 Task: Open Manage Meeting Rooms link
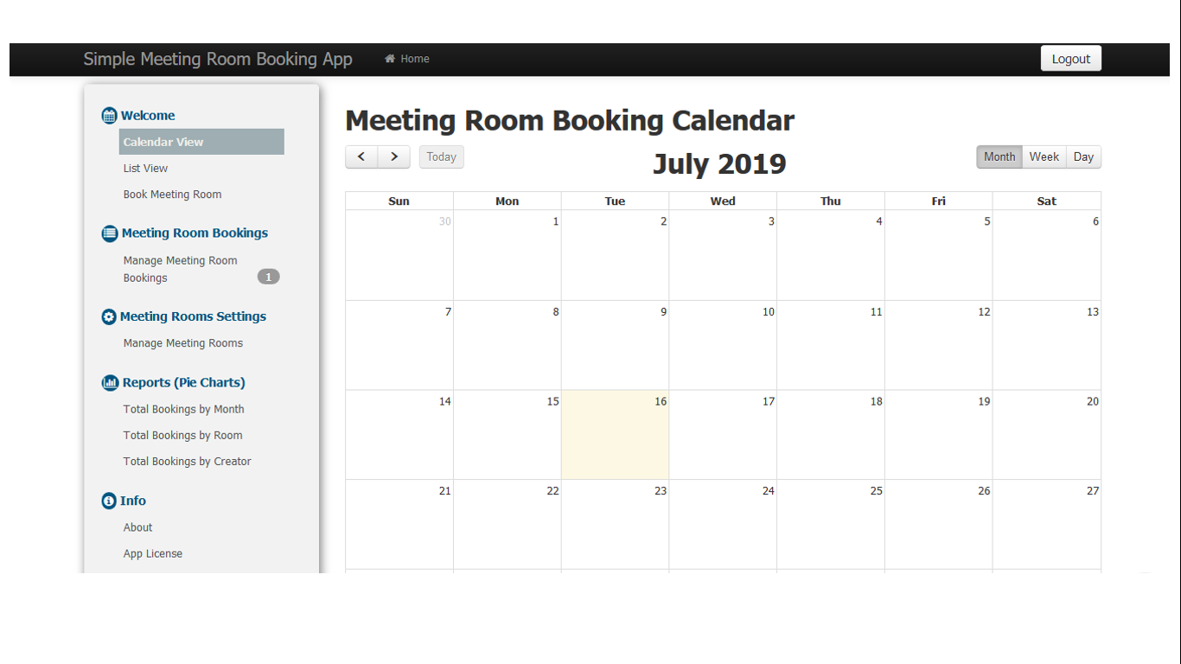(x=182, y=343)
